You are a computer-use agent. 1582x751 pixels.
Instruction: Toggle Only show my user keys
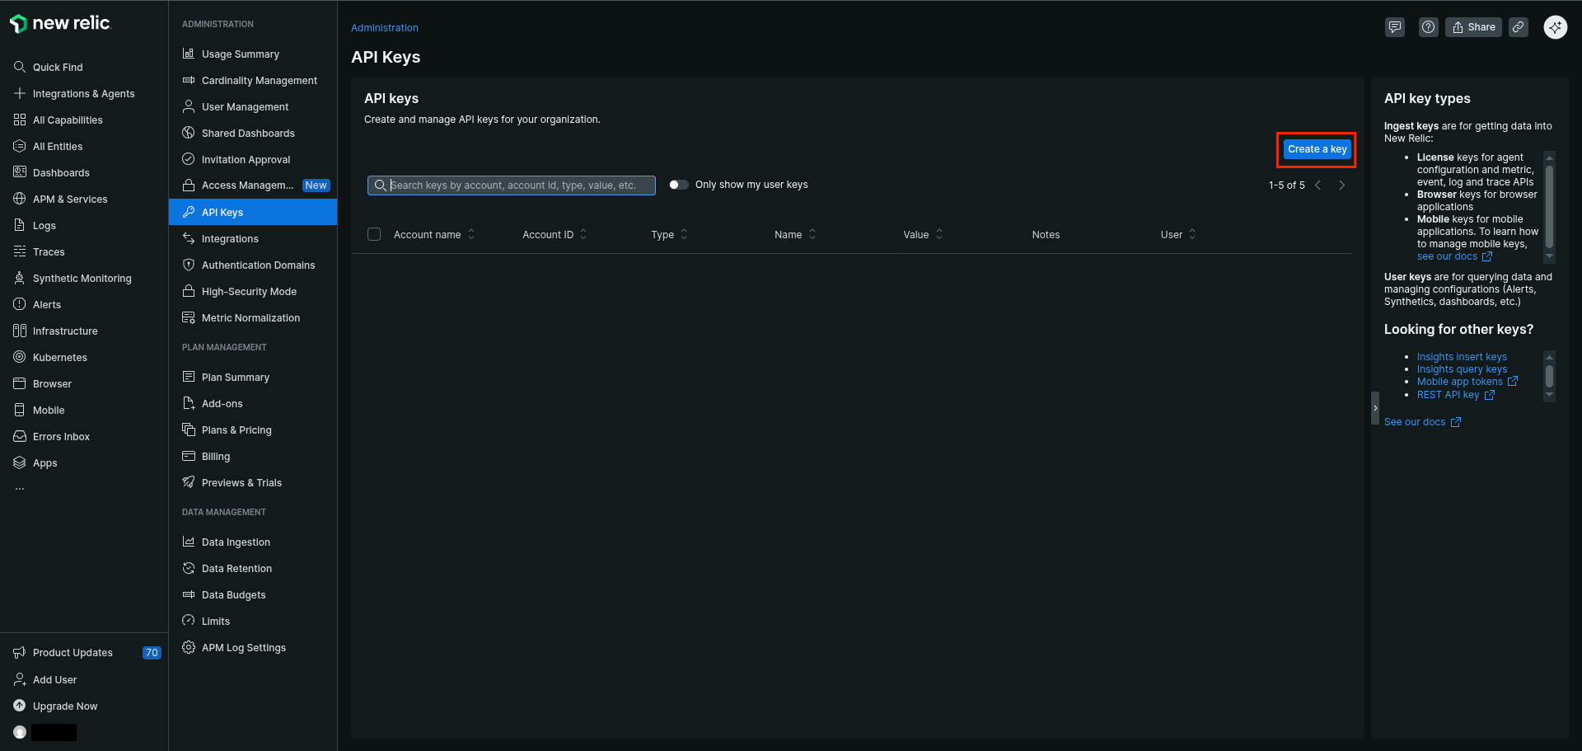[678, 185]
